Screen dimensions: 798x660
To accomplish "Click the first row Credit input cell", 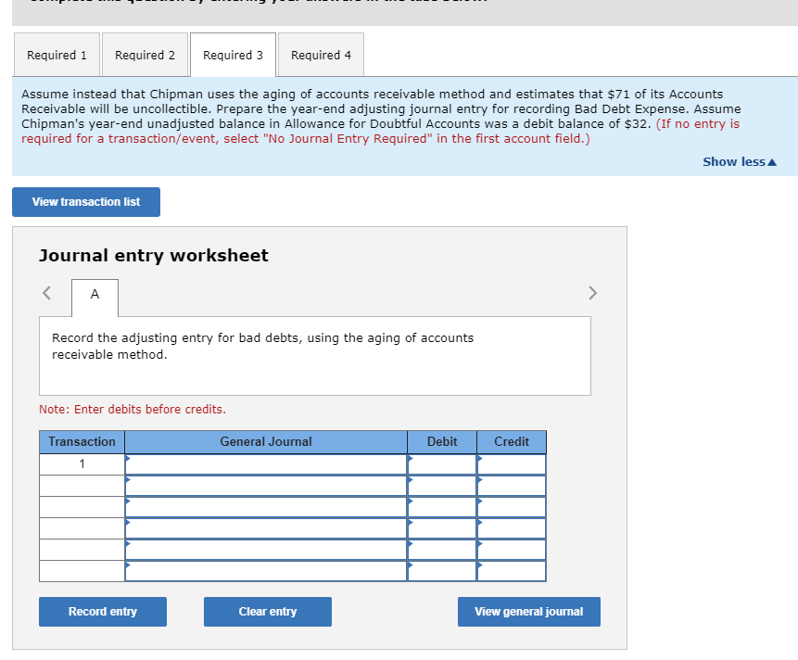I will tap(512, 463).
